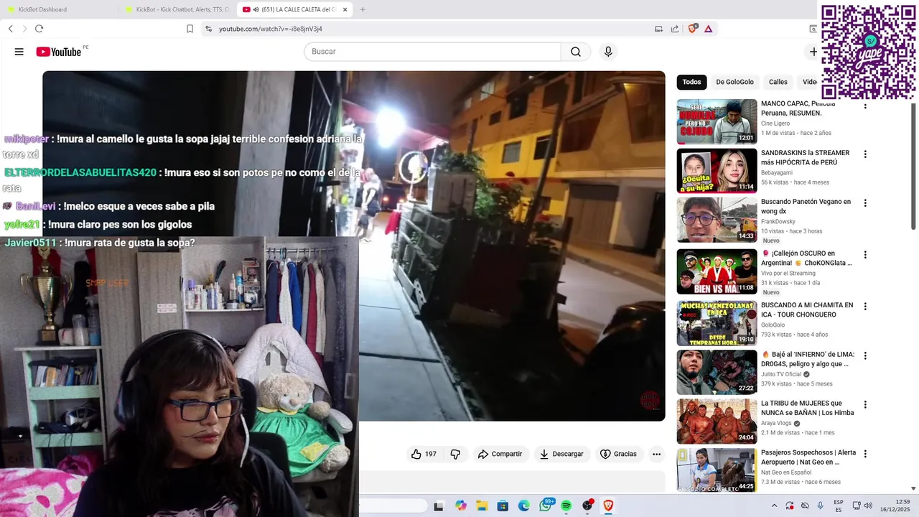Click the YouTube search magnifier button
The width and height of the screenshot is (919, 517).
(x=576, y=52)
